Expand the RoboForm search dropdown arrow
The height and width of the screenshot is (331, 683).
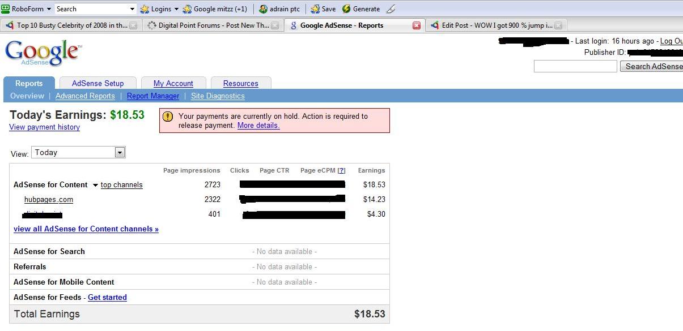pos(133,9)
